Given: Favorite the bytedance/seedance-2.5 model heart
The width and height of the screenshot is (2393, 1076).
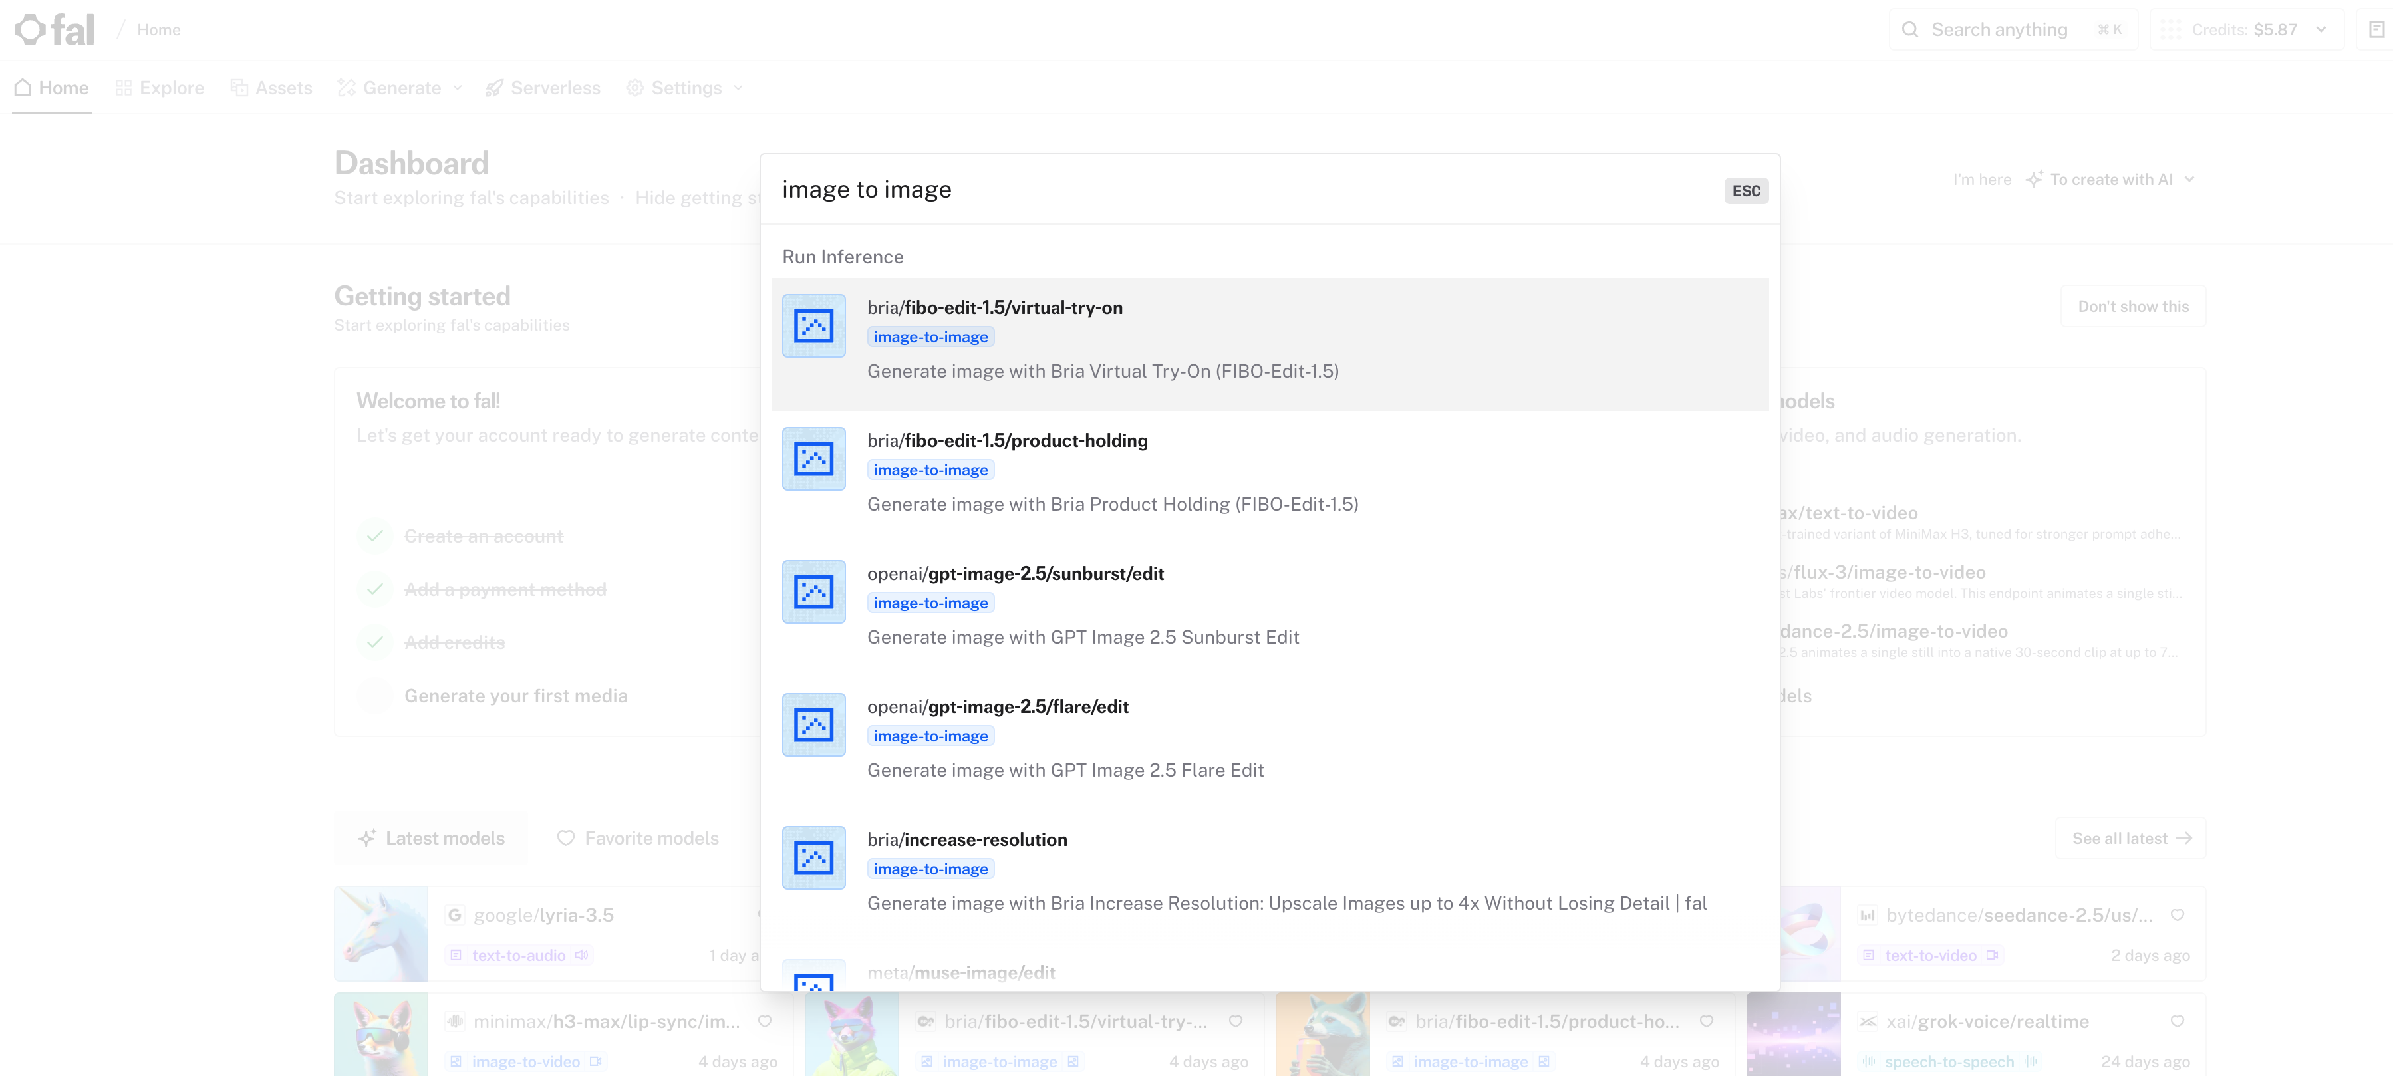Looking at the screenshot, I should click(x=2178, y=915).
